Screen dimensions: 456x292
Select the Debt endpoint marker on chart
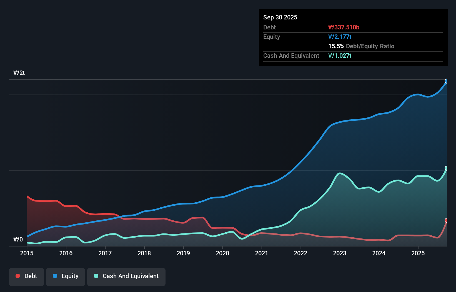(447, 220)
